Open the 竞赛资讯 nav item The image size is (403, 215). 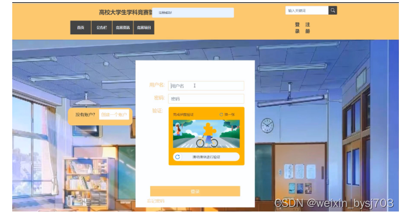123,27
